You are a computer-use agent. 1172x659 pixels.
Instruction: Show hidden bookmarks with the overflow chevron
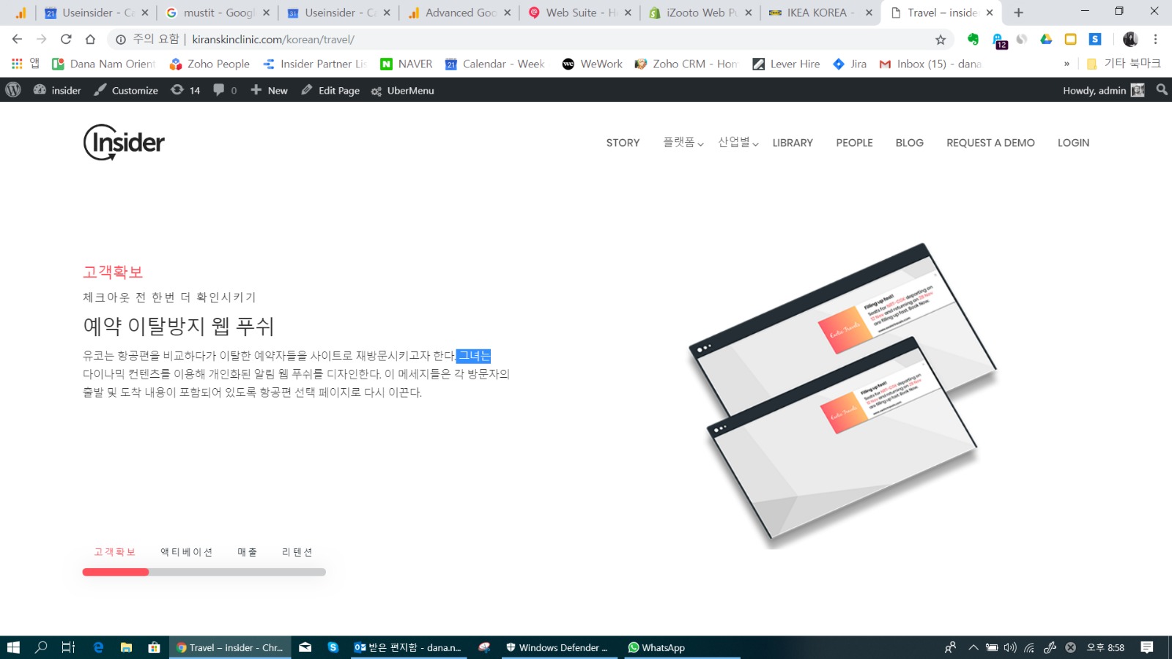[x=1067, y=64]
